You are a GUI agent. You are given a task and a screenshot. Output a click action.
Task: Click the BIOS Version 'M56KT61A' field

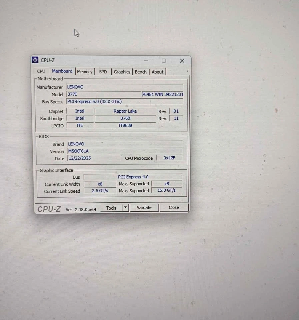(125, 151)
